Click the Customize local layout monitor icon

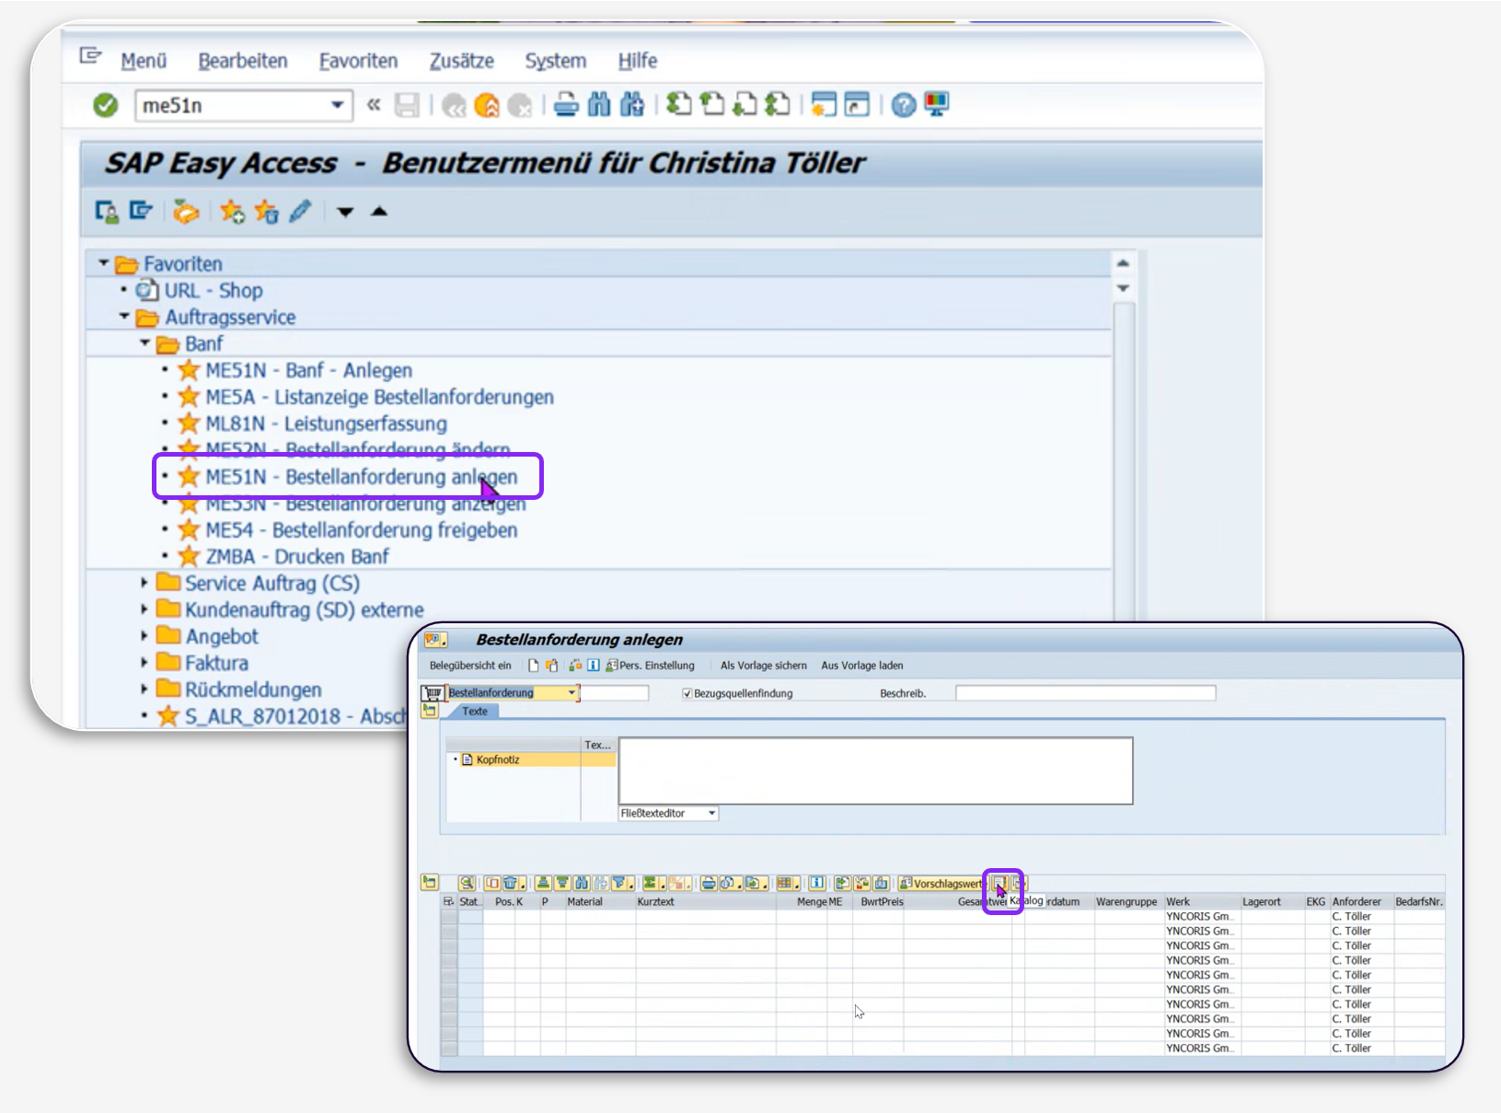click(937, 104)
